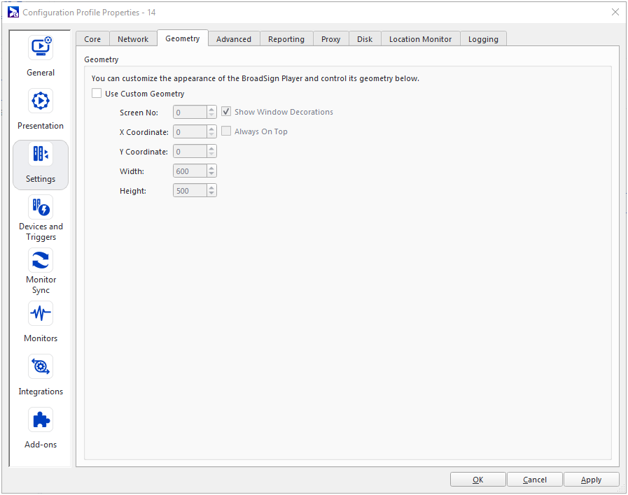This screenshot has width=628, height=495.
Task: Click the Settings sidebar icon
Action: [41, 155]
